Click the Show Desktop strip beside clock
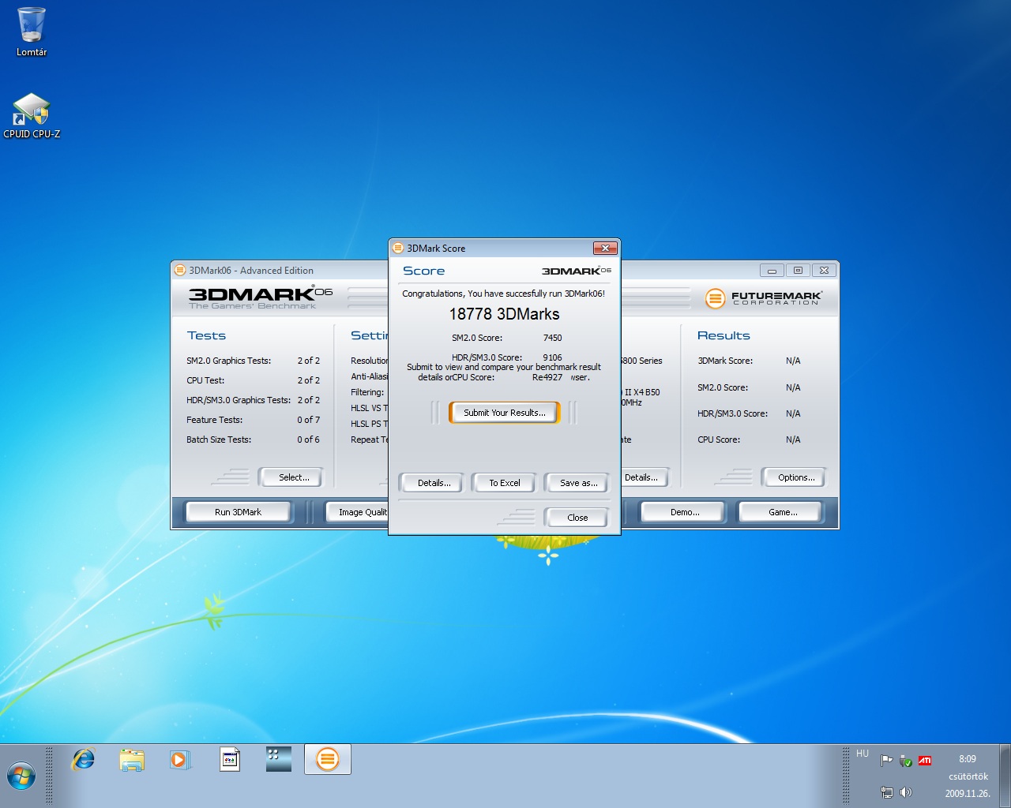 pos(1005,776)
